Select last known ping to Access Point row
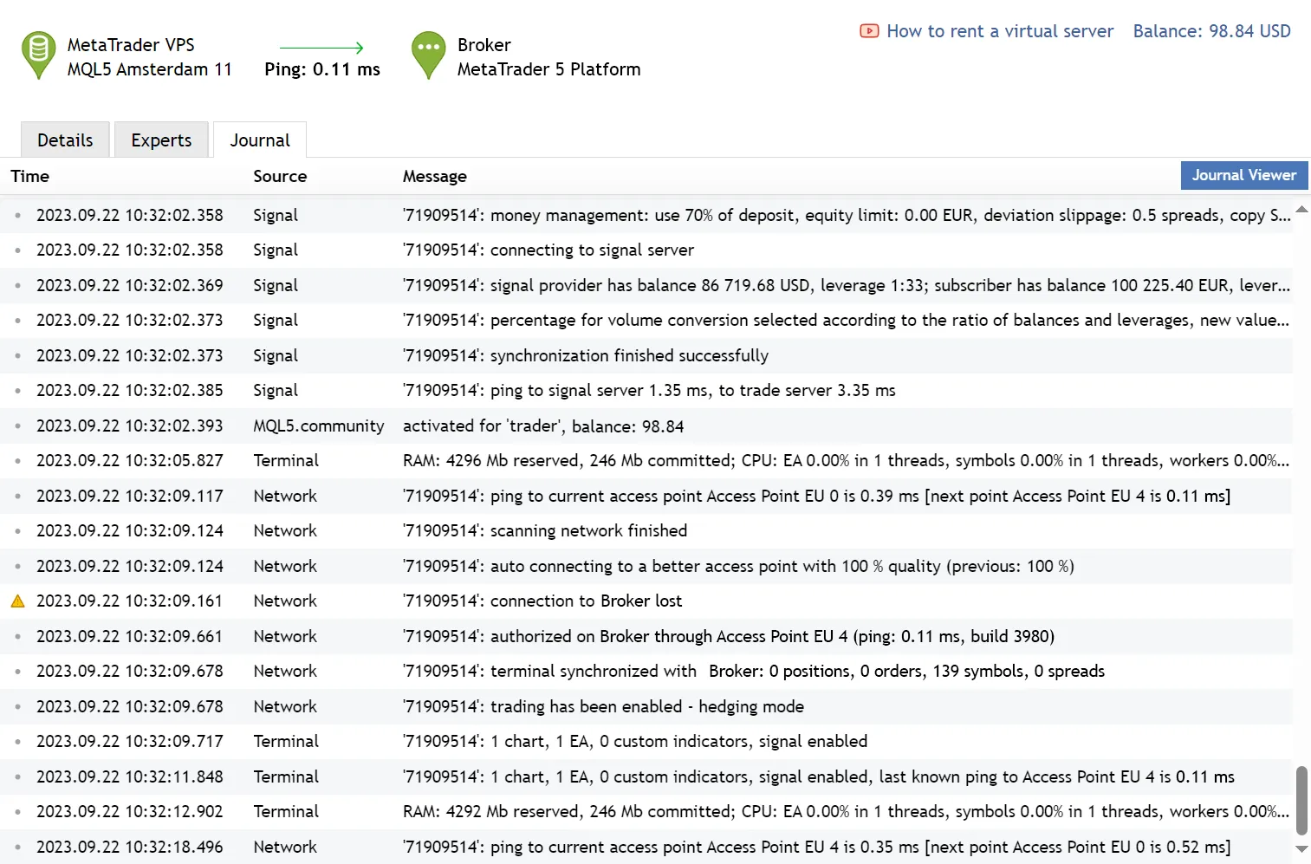 click(x=646, y=776)
